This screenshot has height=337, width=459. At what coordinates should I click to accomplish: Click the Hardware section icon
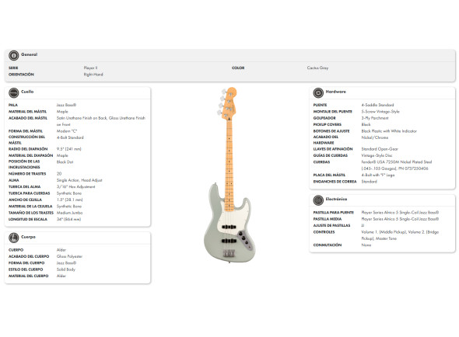318,92
